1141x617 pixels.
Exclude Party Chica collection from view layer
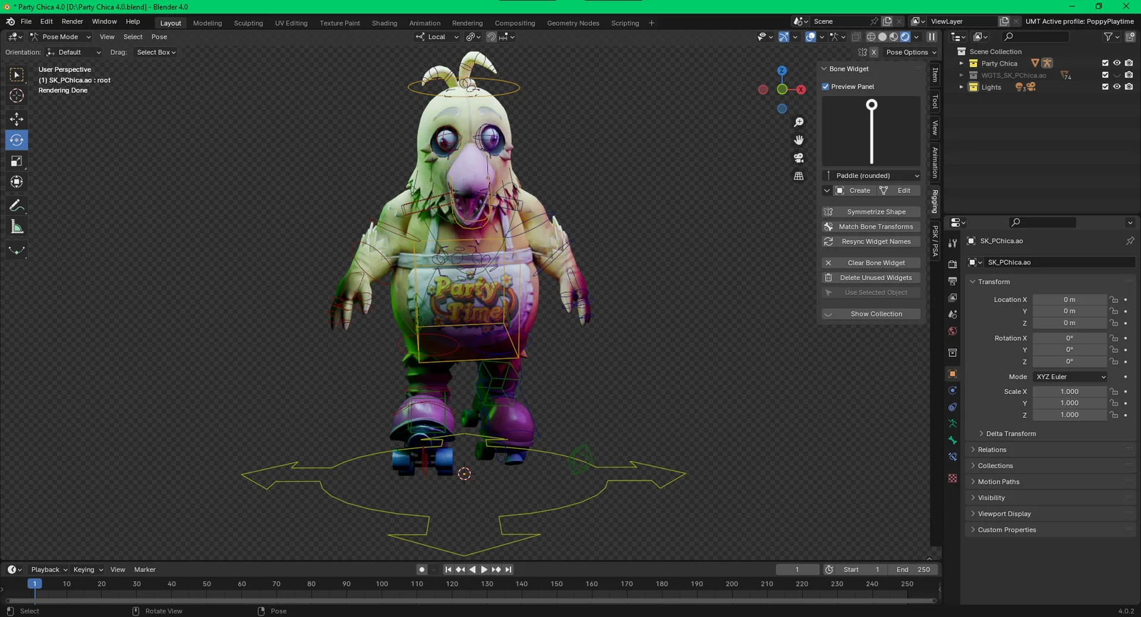1105,63
